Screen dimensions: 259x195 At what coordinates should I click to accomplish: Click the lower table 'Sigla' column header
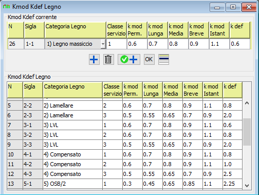(33, 90)
